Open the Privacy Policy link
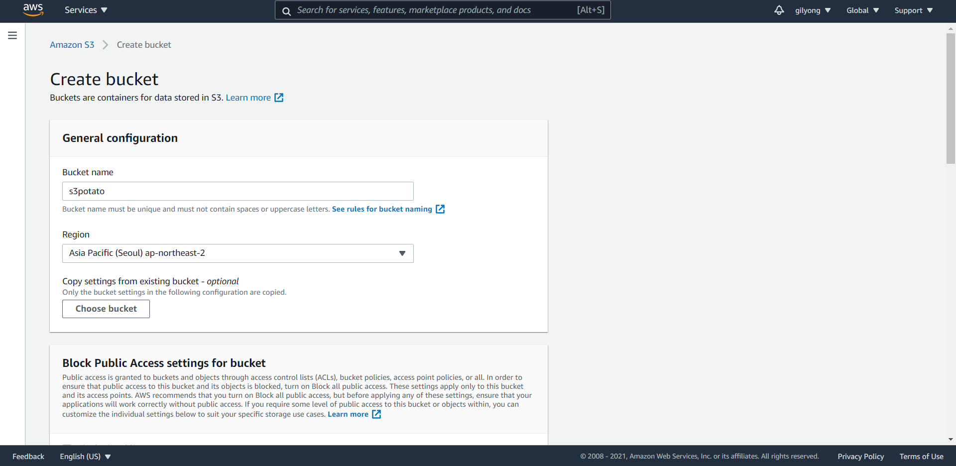Viewport: 956px width, 466px height. 860,457
